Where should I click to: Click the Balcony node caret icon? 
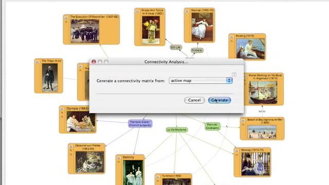click(119, 162)
